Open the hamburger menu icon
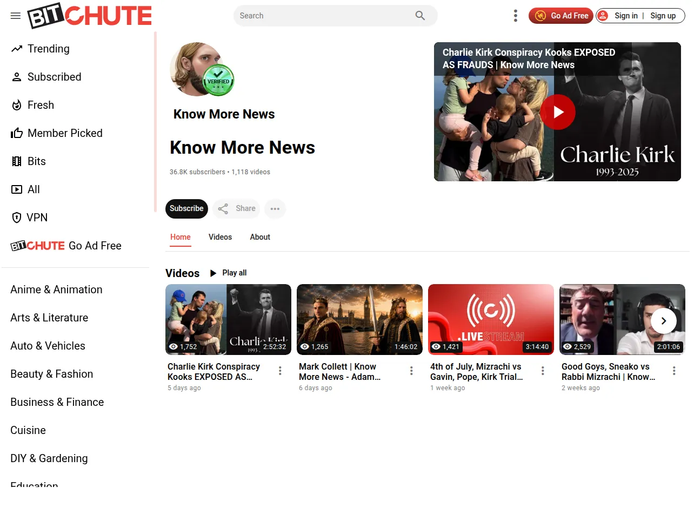694x513 pixels. click(x=16, y=16)
